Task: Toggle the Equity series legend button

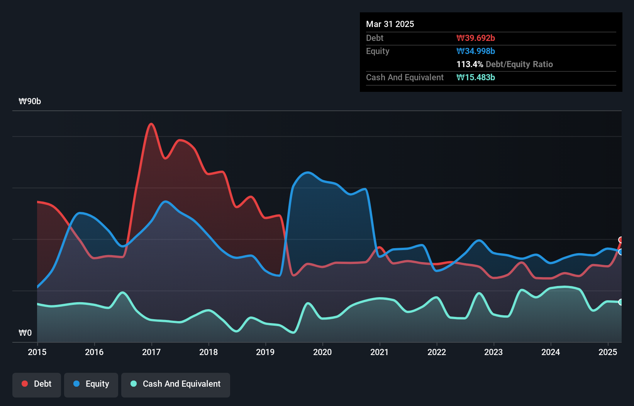Action: (x=91, y=384)
